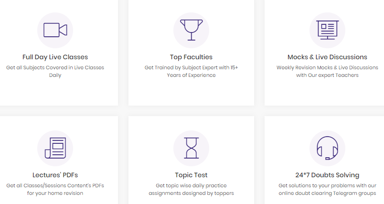This screenshot has width=384, height=204.
Task: Click the newspaper document icon
Action: click(55, 148)
